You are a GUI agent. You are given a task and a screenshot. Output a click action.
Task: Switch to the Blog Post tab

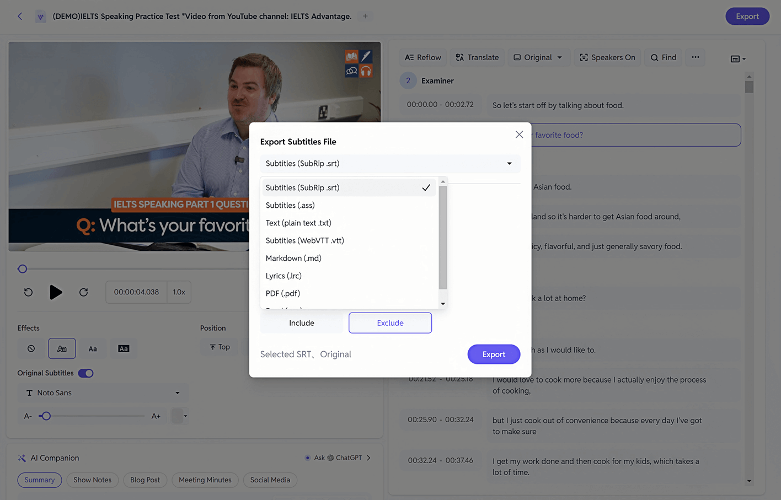coord(145,480)
